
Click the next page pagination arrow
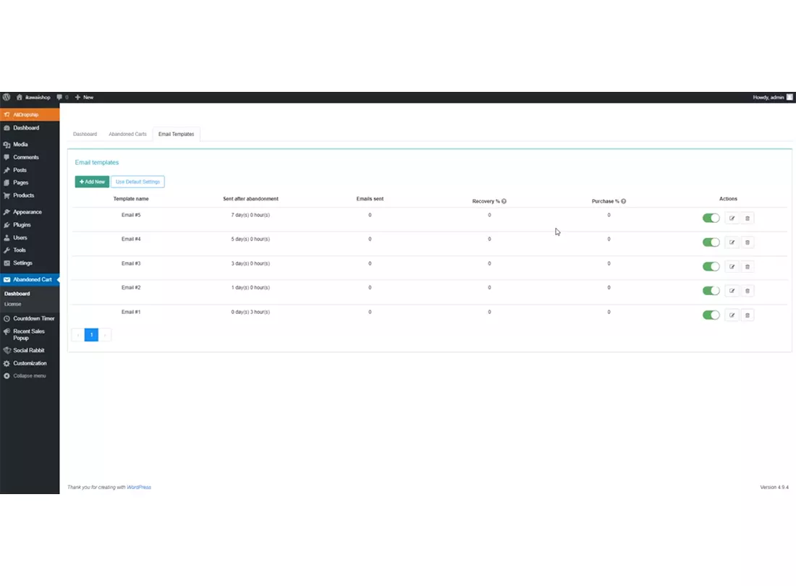pos(105,335)
